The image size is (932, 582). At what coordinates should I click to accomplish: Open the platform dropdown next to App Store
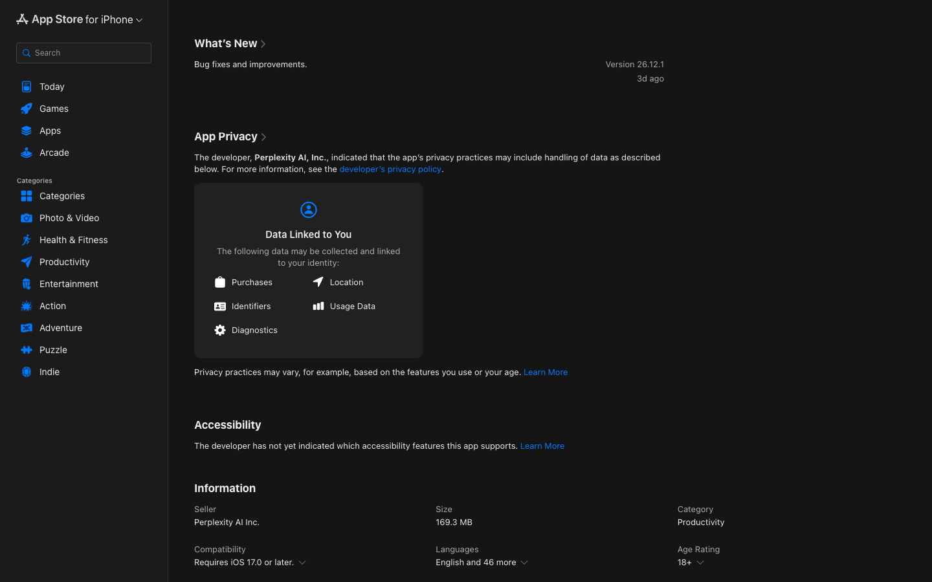(x=139, y=20)
